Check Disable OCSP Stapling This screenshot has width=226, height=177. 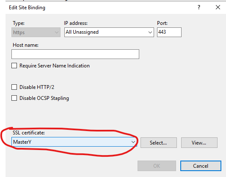(x=14, y=98)
